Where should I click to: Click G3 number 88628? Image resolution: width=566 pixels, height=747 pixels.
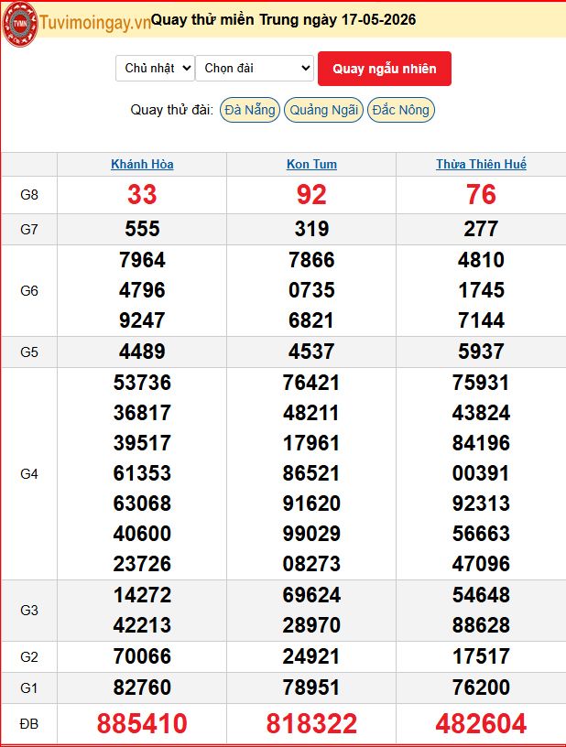pos(481,625)
